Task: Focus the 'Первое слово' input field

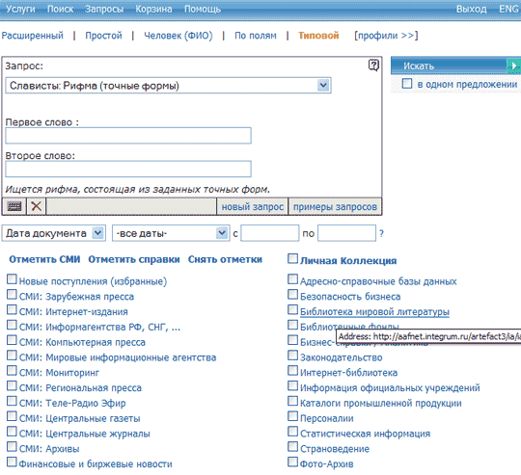Action: pos(128,136)
